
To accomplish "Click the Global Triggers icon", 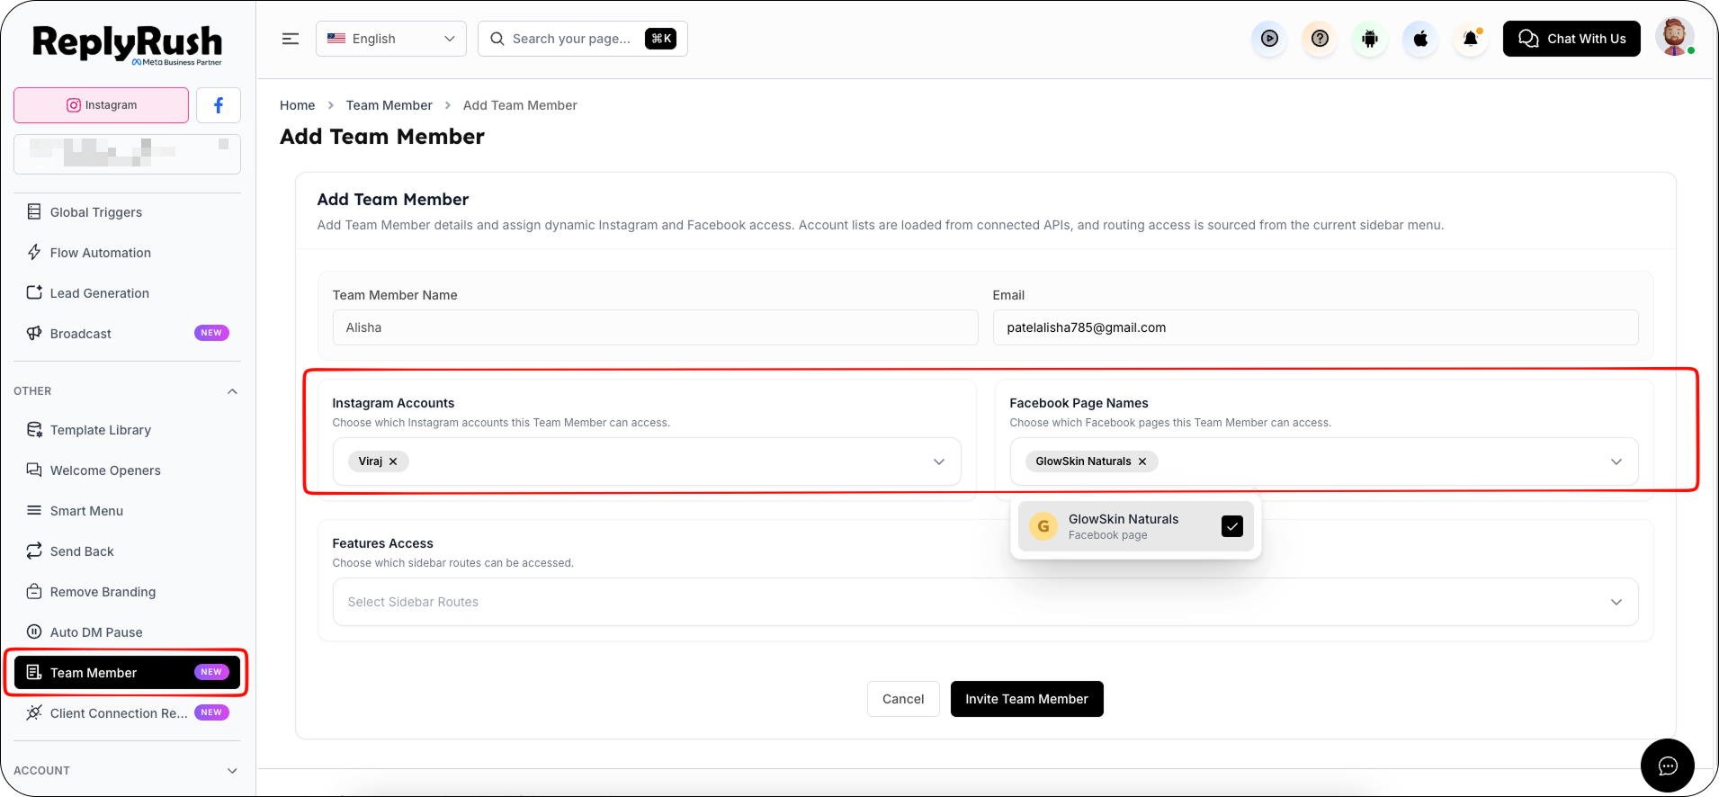I will click(34, 211).
